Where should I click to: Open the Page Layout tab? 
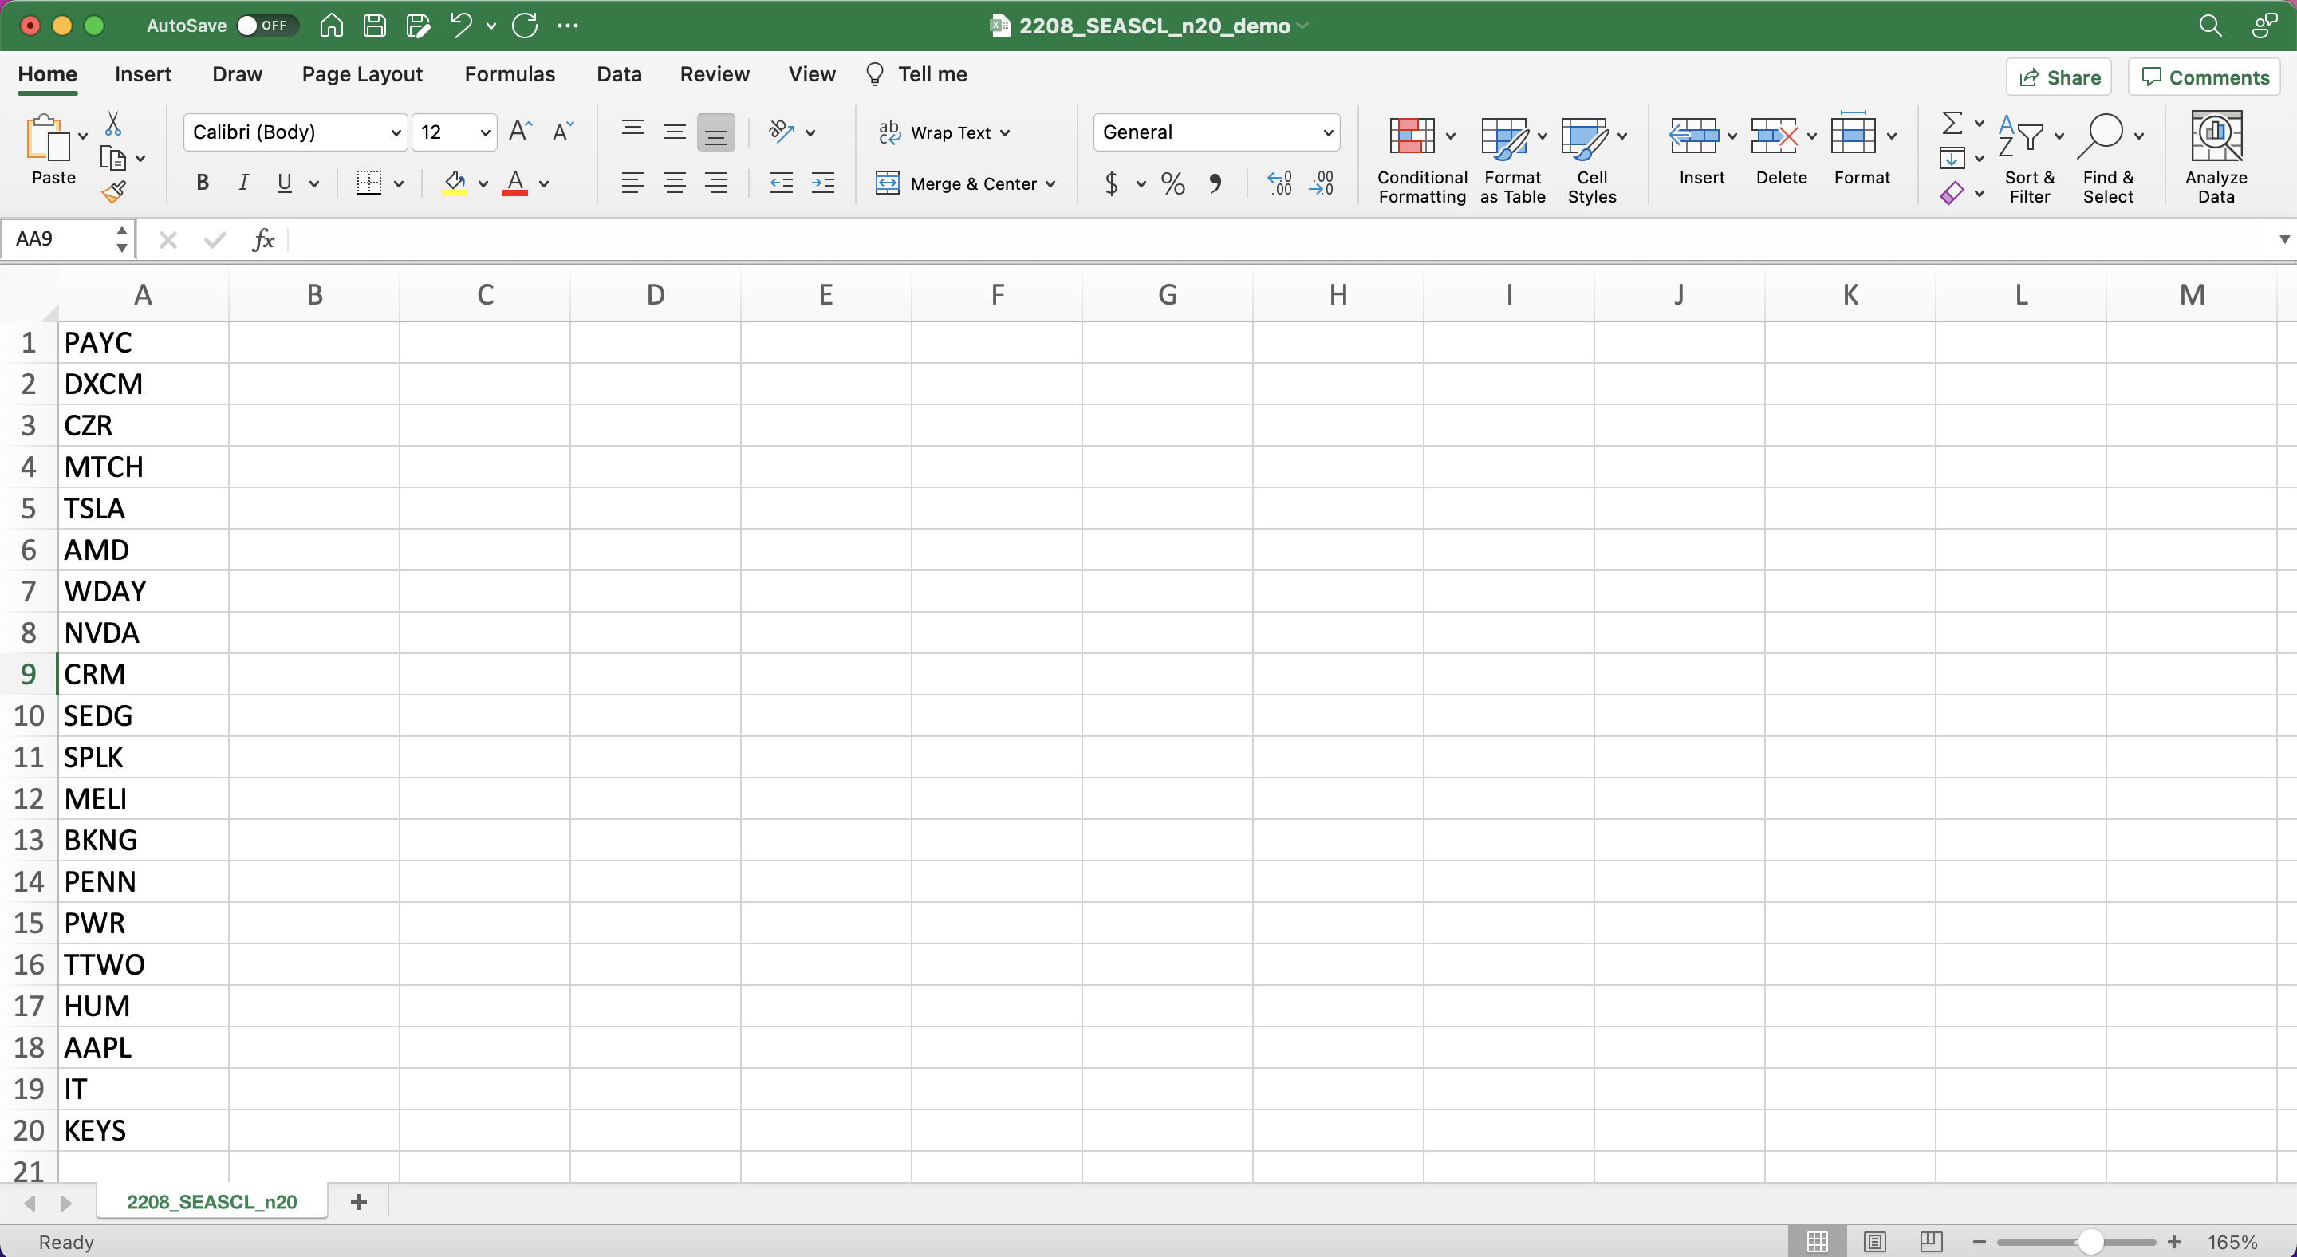tap(362, 74)
